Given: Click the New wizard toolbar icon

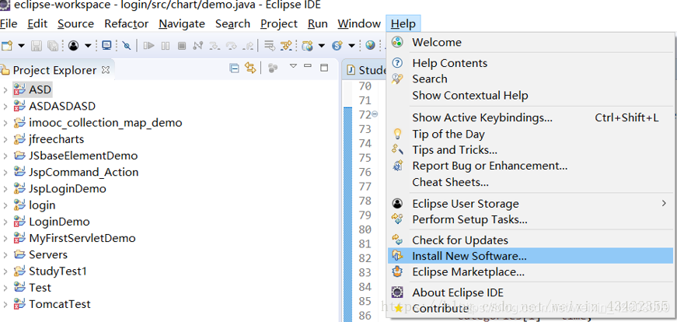Looking at the screenshot, I should point(7,45).
